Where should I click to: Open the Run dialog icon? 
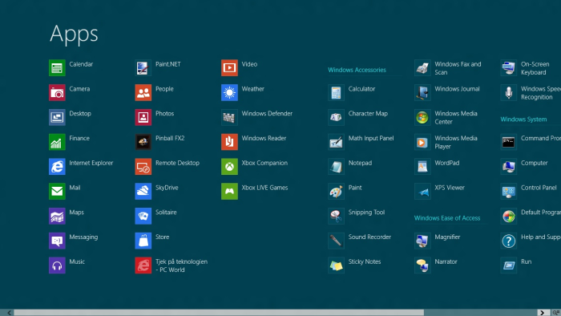click(508, 265)
